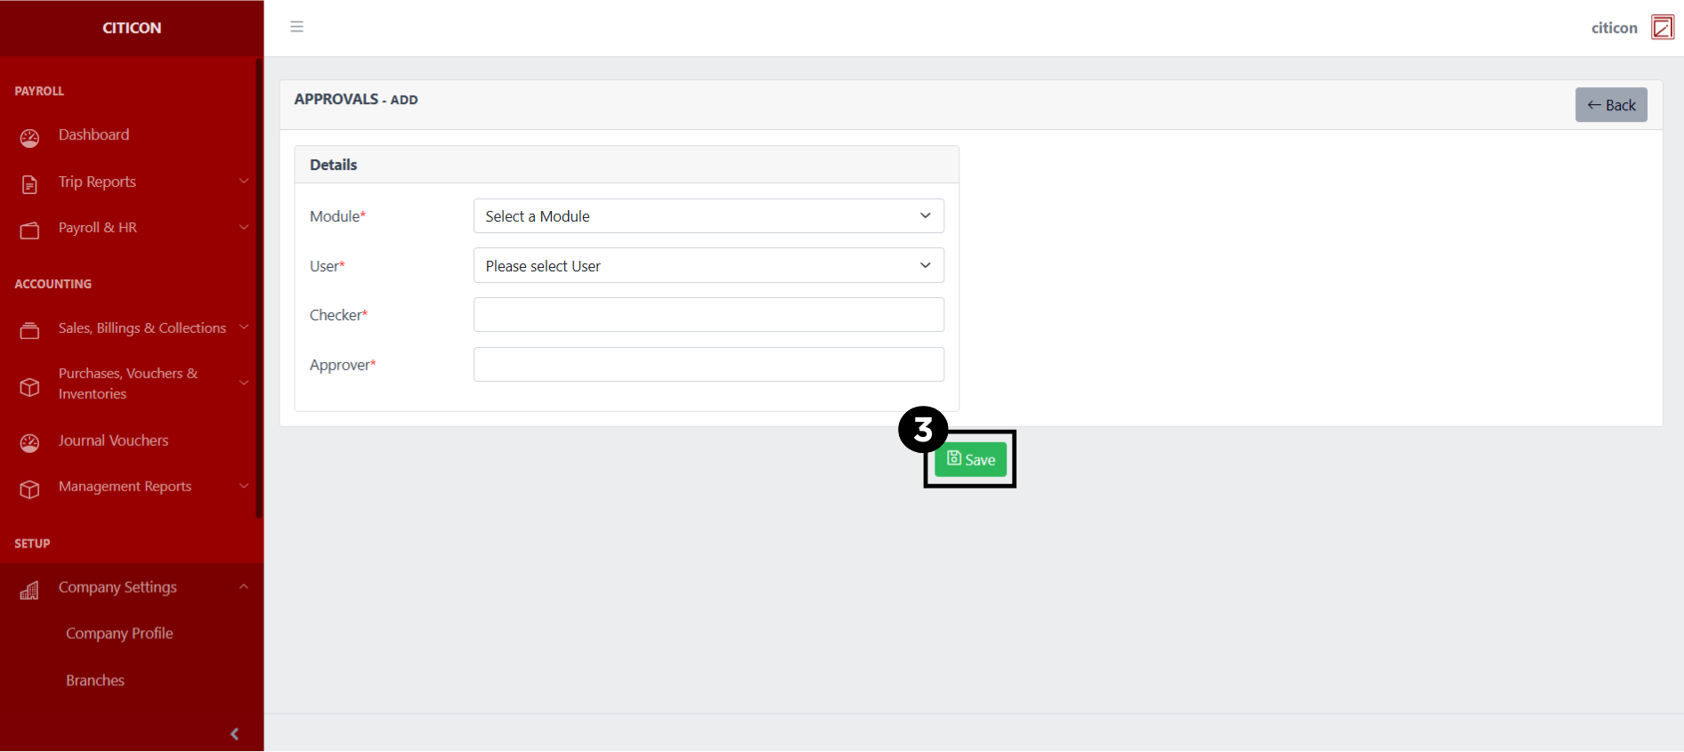Click the Dashboard gauge icon
This screenshot has height=752, width=1684.
click(x=29, y=137)
